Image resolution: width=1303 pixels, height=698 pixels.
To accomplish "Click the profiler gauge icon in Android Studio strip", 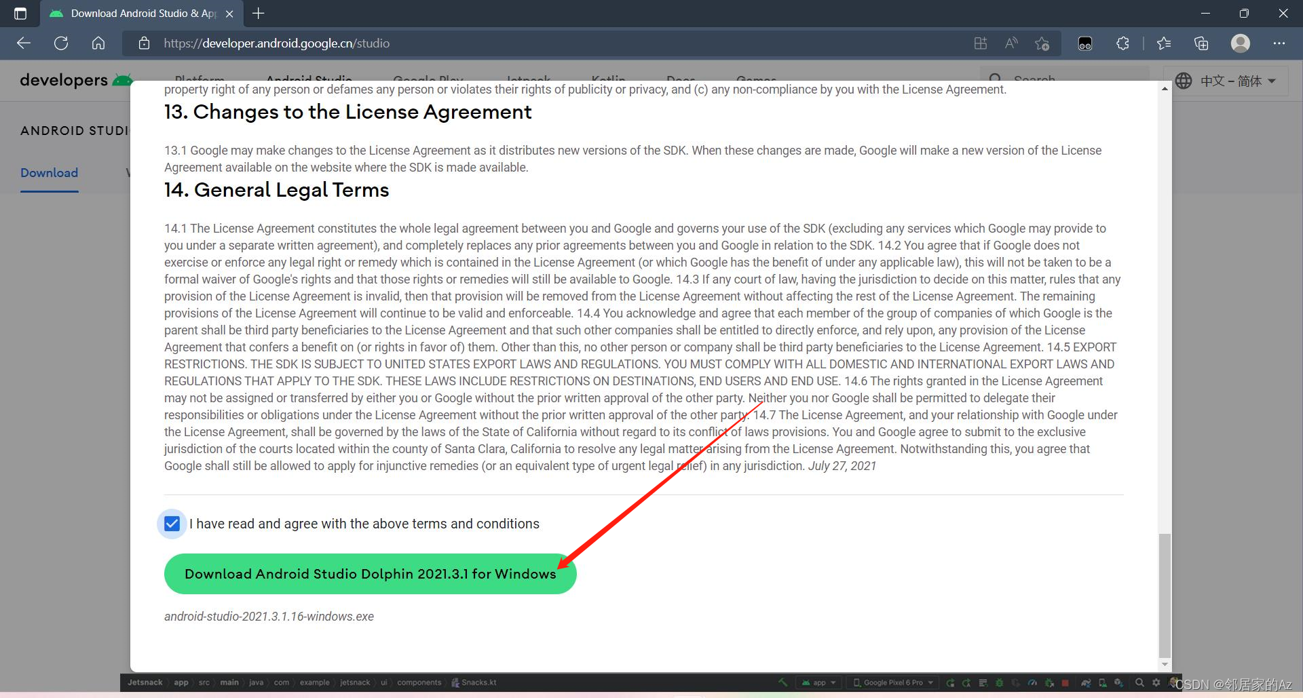I will 1032,682.
